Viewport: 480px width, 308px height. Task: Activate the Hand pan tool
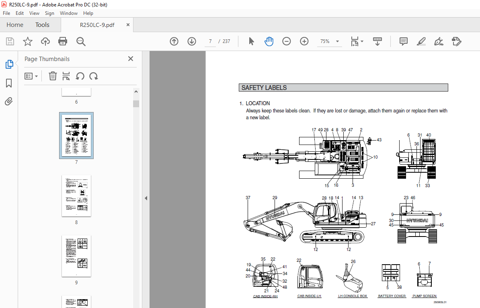point(269,41)
